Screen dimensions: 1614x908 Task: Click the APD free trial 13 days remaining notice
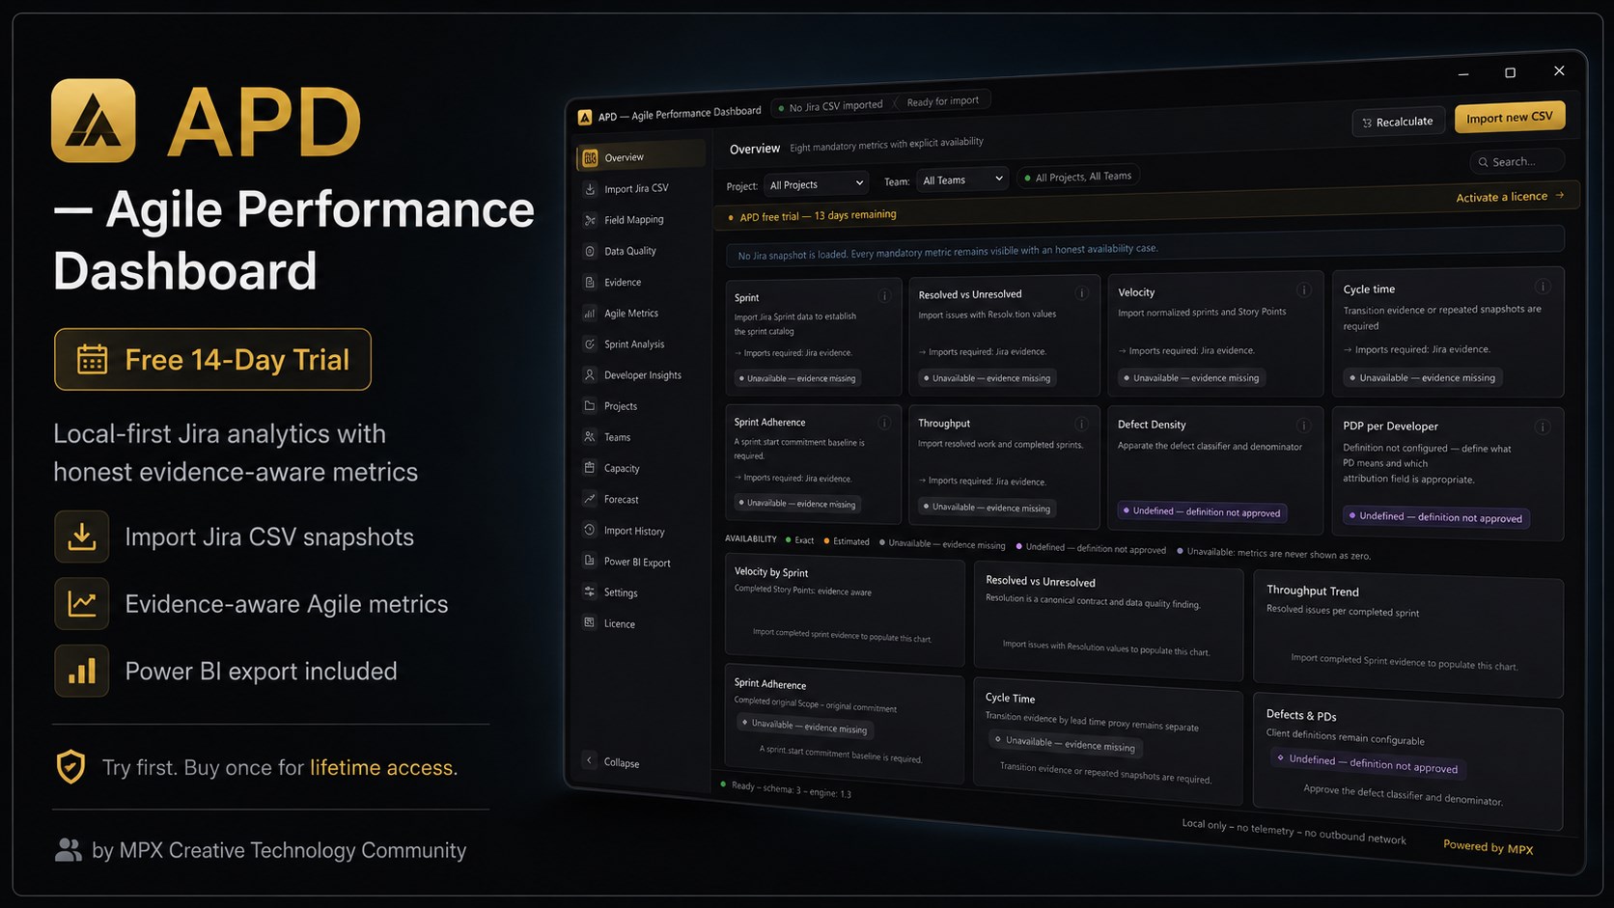pos(813,216)
